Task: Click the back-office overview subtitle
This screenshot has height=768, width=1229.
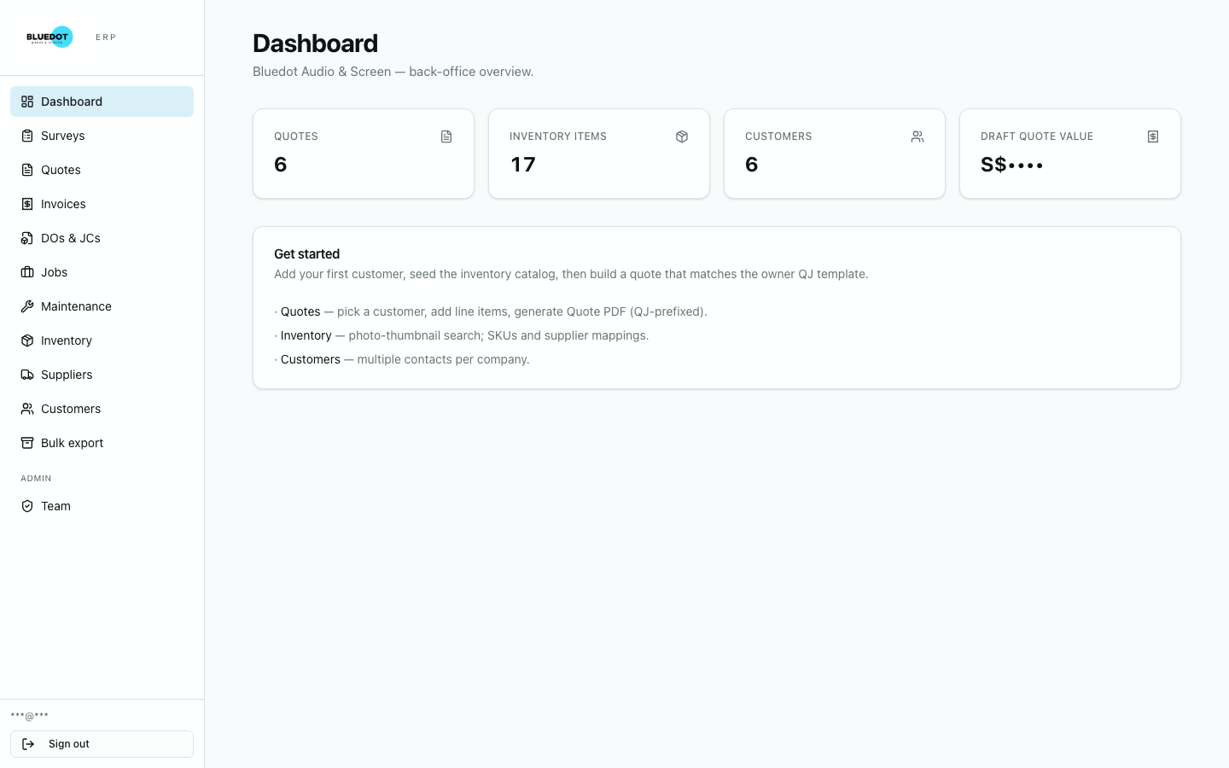Action: (393, 72)
